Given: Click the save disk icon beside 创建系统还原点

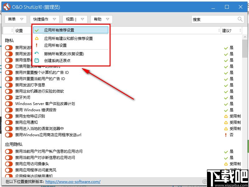Looking at the screenshot, I should 37,60.
